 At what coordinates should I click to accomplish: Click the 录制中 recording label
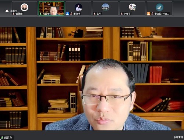pos(14,11)
